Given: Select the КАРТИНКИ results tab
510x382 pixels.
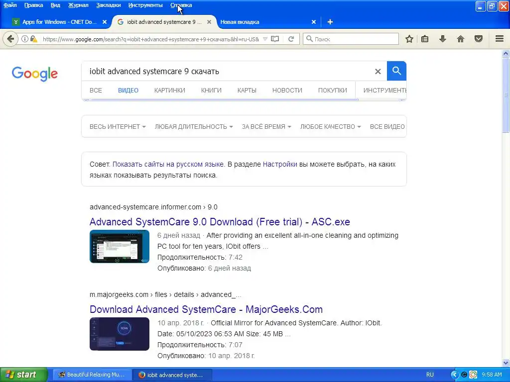Looking at the screenshot, I should point(169,91).
